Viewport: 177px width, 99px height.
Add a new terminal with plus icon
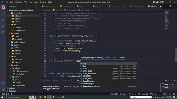click(x=166, y=81)
